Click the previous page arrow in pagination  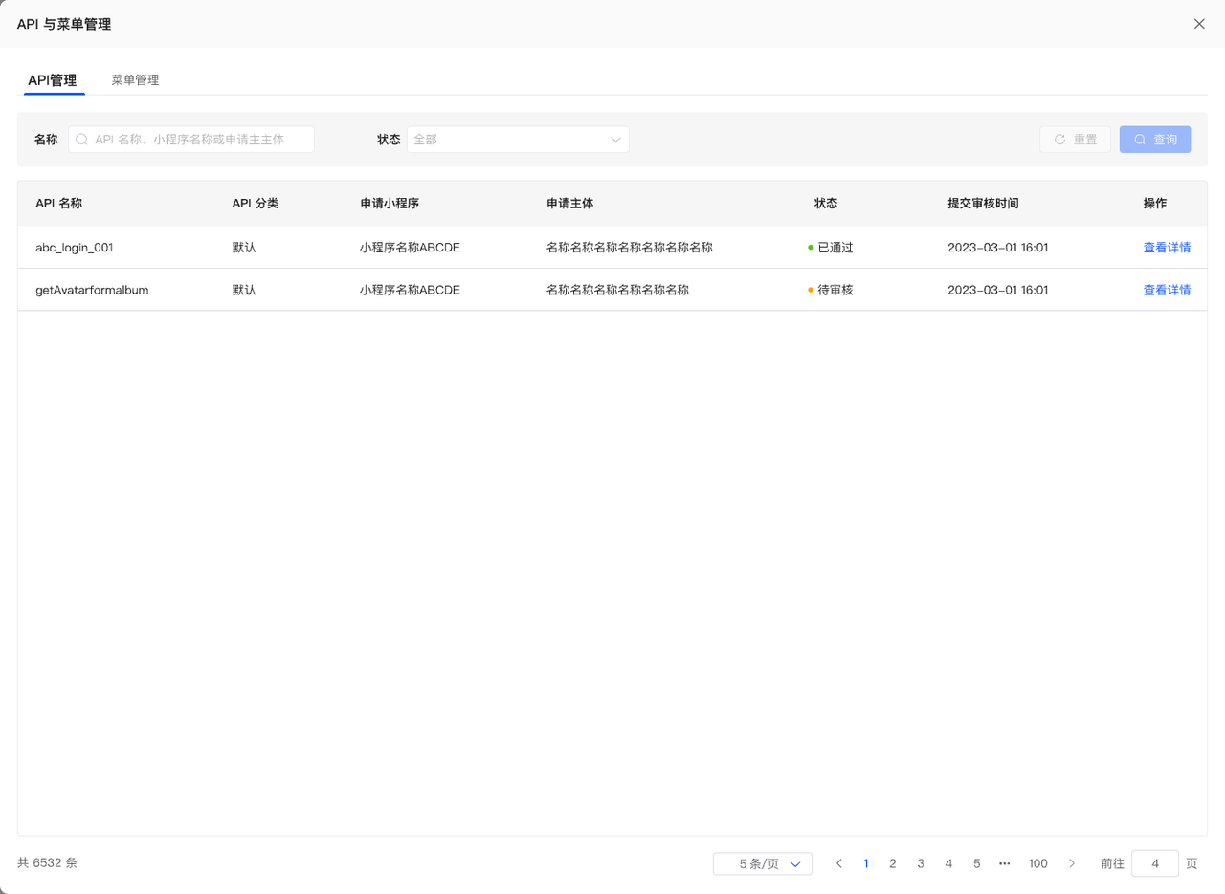click(x=838, y=863)
